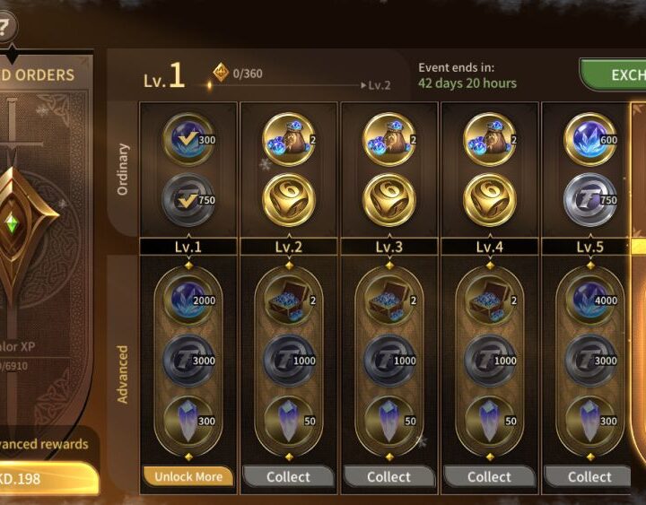Select the Lv.3 golden dice reward
The width and height of the screenshot is (646, 505).
389,200
